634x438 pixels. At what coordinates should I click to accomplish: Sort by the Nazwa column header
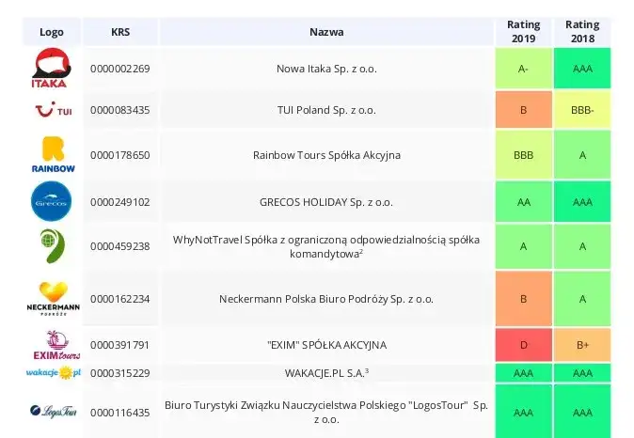coord(326,32)
